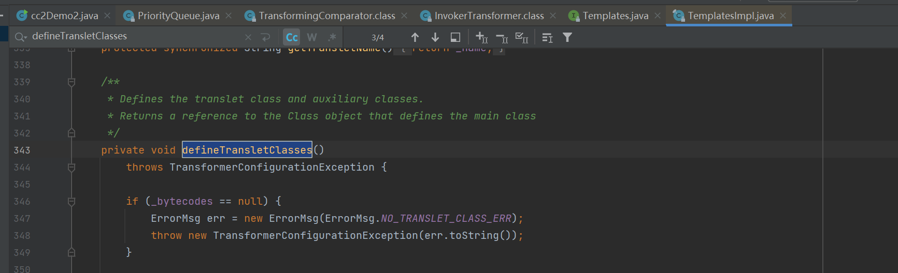The image size is (898, 273).
Task: Toggle search in selection only icon
Action: point(547,37)
